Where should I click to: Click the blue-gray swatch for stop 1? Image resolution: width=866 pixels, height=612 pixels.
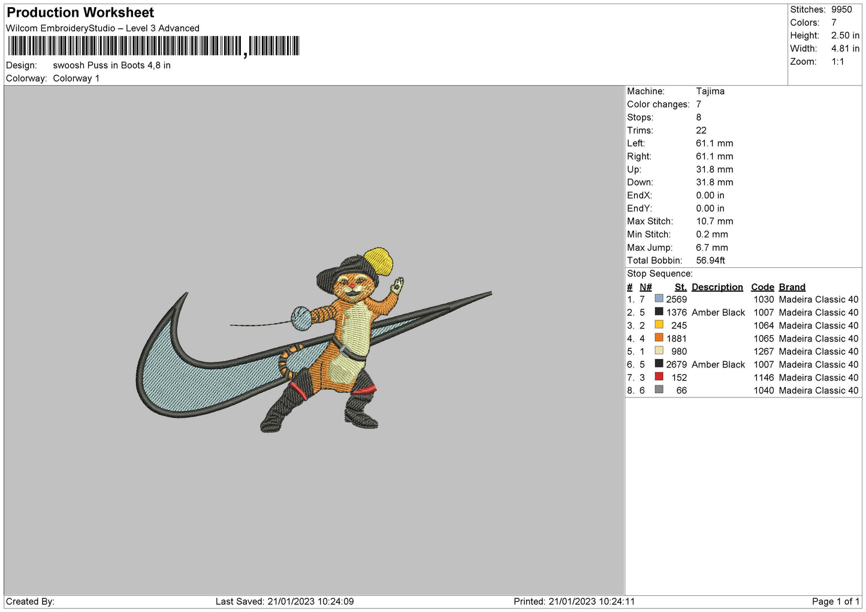pos(659,299)
